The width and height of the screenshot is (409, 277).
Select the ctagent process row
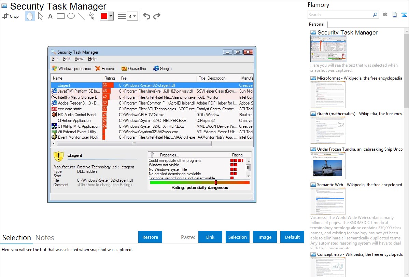click(x=152, y=85)
